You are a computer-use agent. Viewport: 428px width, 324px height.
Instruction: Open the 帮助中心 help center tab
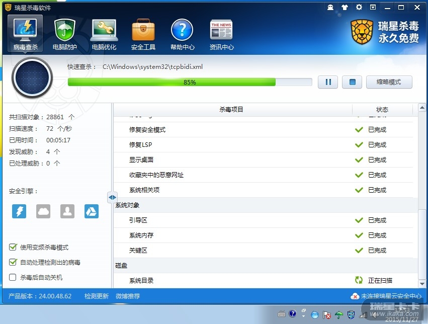pos(183,35)
